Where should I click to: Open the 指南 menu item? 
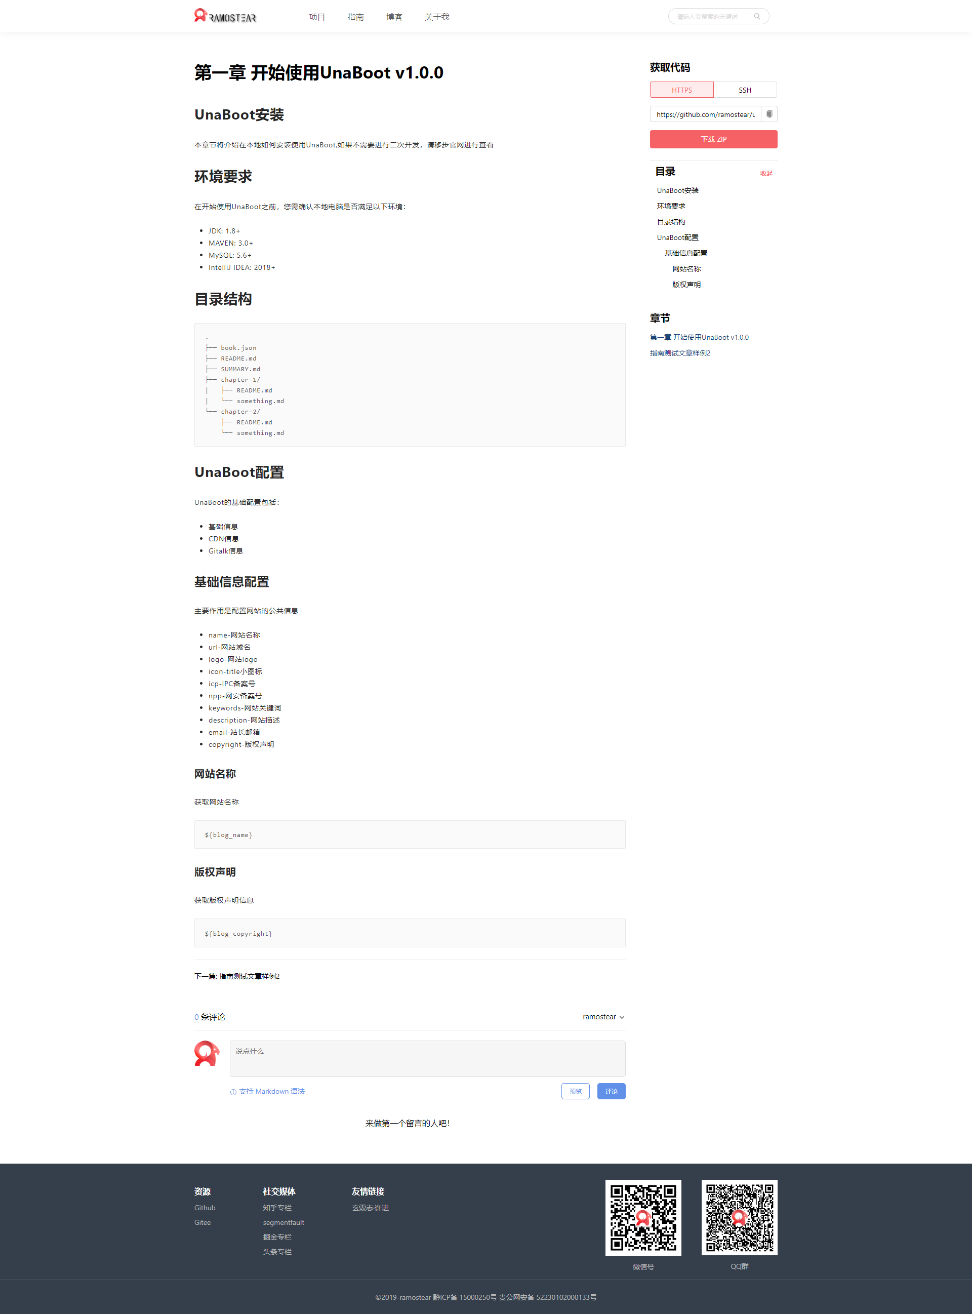click(x=355, y=17)
